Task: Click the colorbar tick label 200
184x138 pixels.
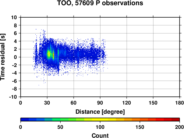Action: (x=180, y=127)
